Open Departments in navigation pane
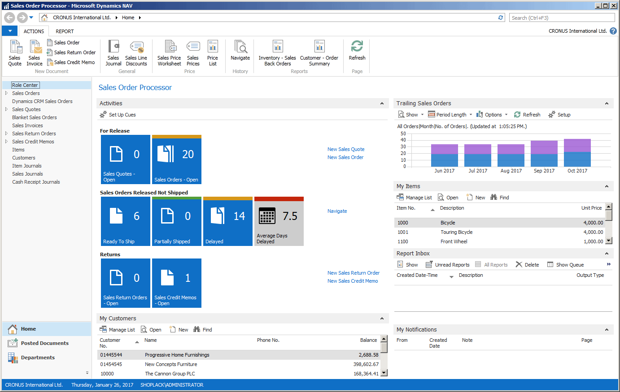 [x=47, y=358]
